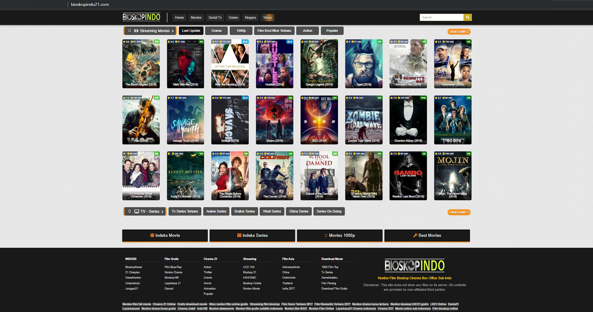The height and width of the screenshot is (312, 593).
Task: Open War (2019) poster
Action: [141, 120]
